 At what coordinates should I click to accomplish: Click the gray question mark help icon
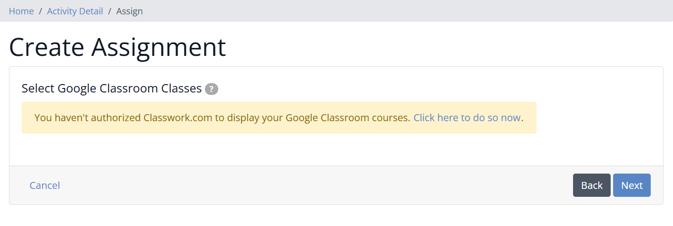211,89
